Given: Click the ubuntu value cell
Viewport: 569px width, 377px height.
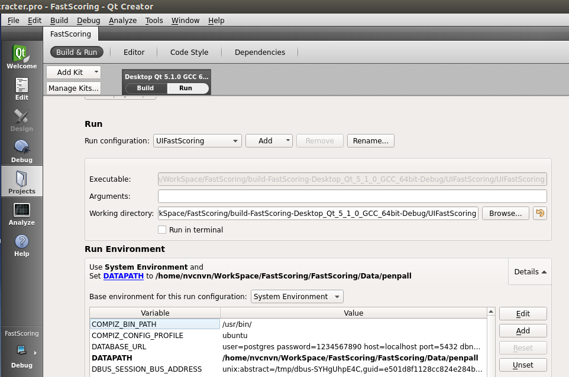Looking at the screenshot, I should [x=354, y=335].
